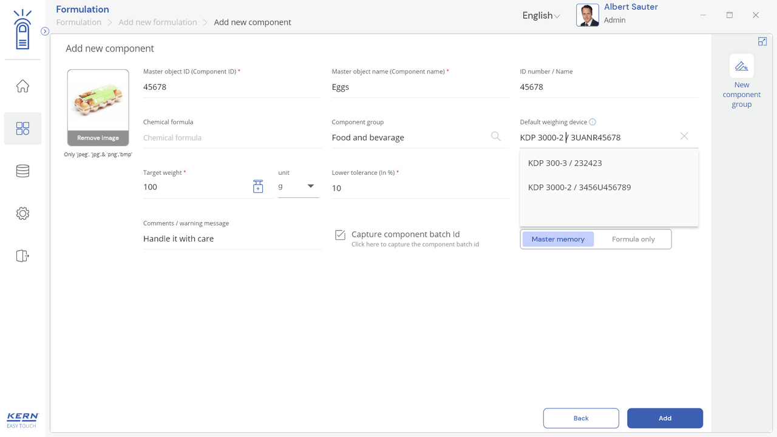Open the English language dropdown
The width and height of the screenshot is (777, 437).
(x=541, y=16)
